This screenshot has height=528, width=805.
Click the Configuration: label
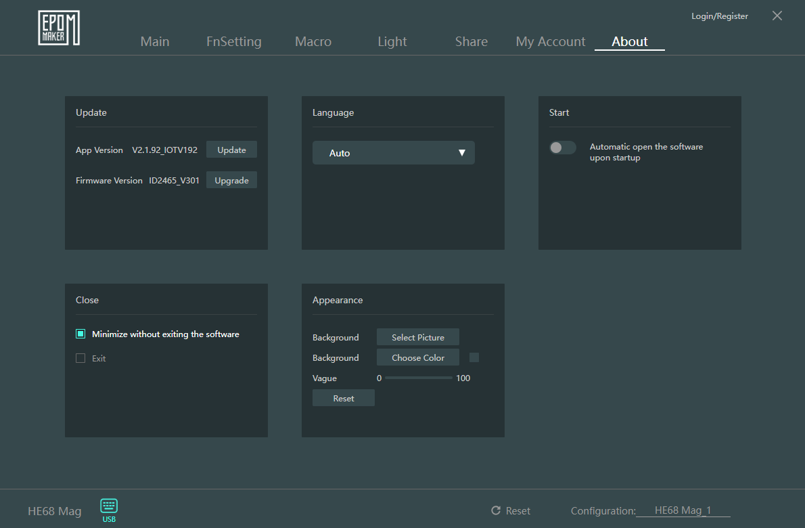603,510
